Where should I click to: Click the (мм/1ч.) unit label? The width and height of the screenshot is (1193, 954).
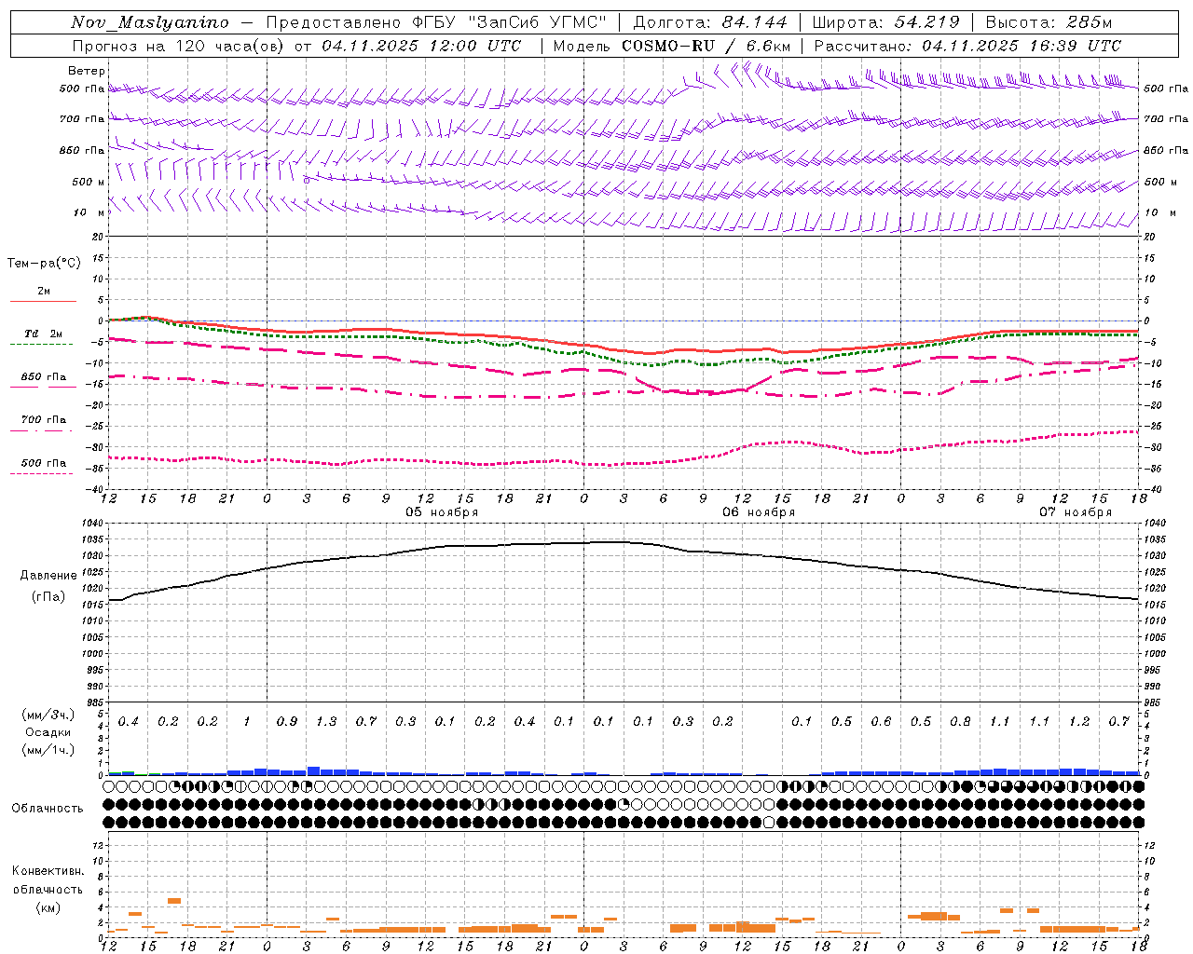pos(48,750)
